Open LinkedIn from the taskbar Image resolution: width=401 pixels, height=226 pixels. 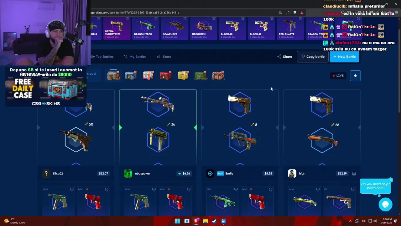[223, 221]
